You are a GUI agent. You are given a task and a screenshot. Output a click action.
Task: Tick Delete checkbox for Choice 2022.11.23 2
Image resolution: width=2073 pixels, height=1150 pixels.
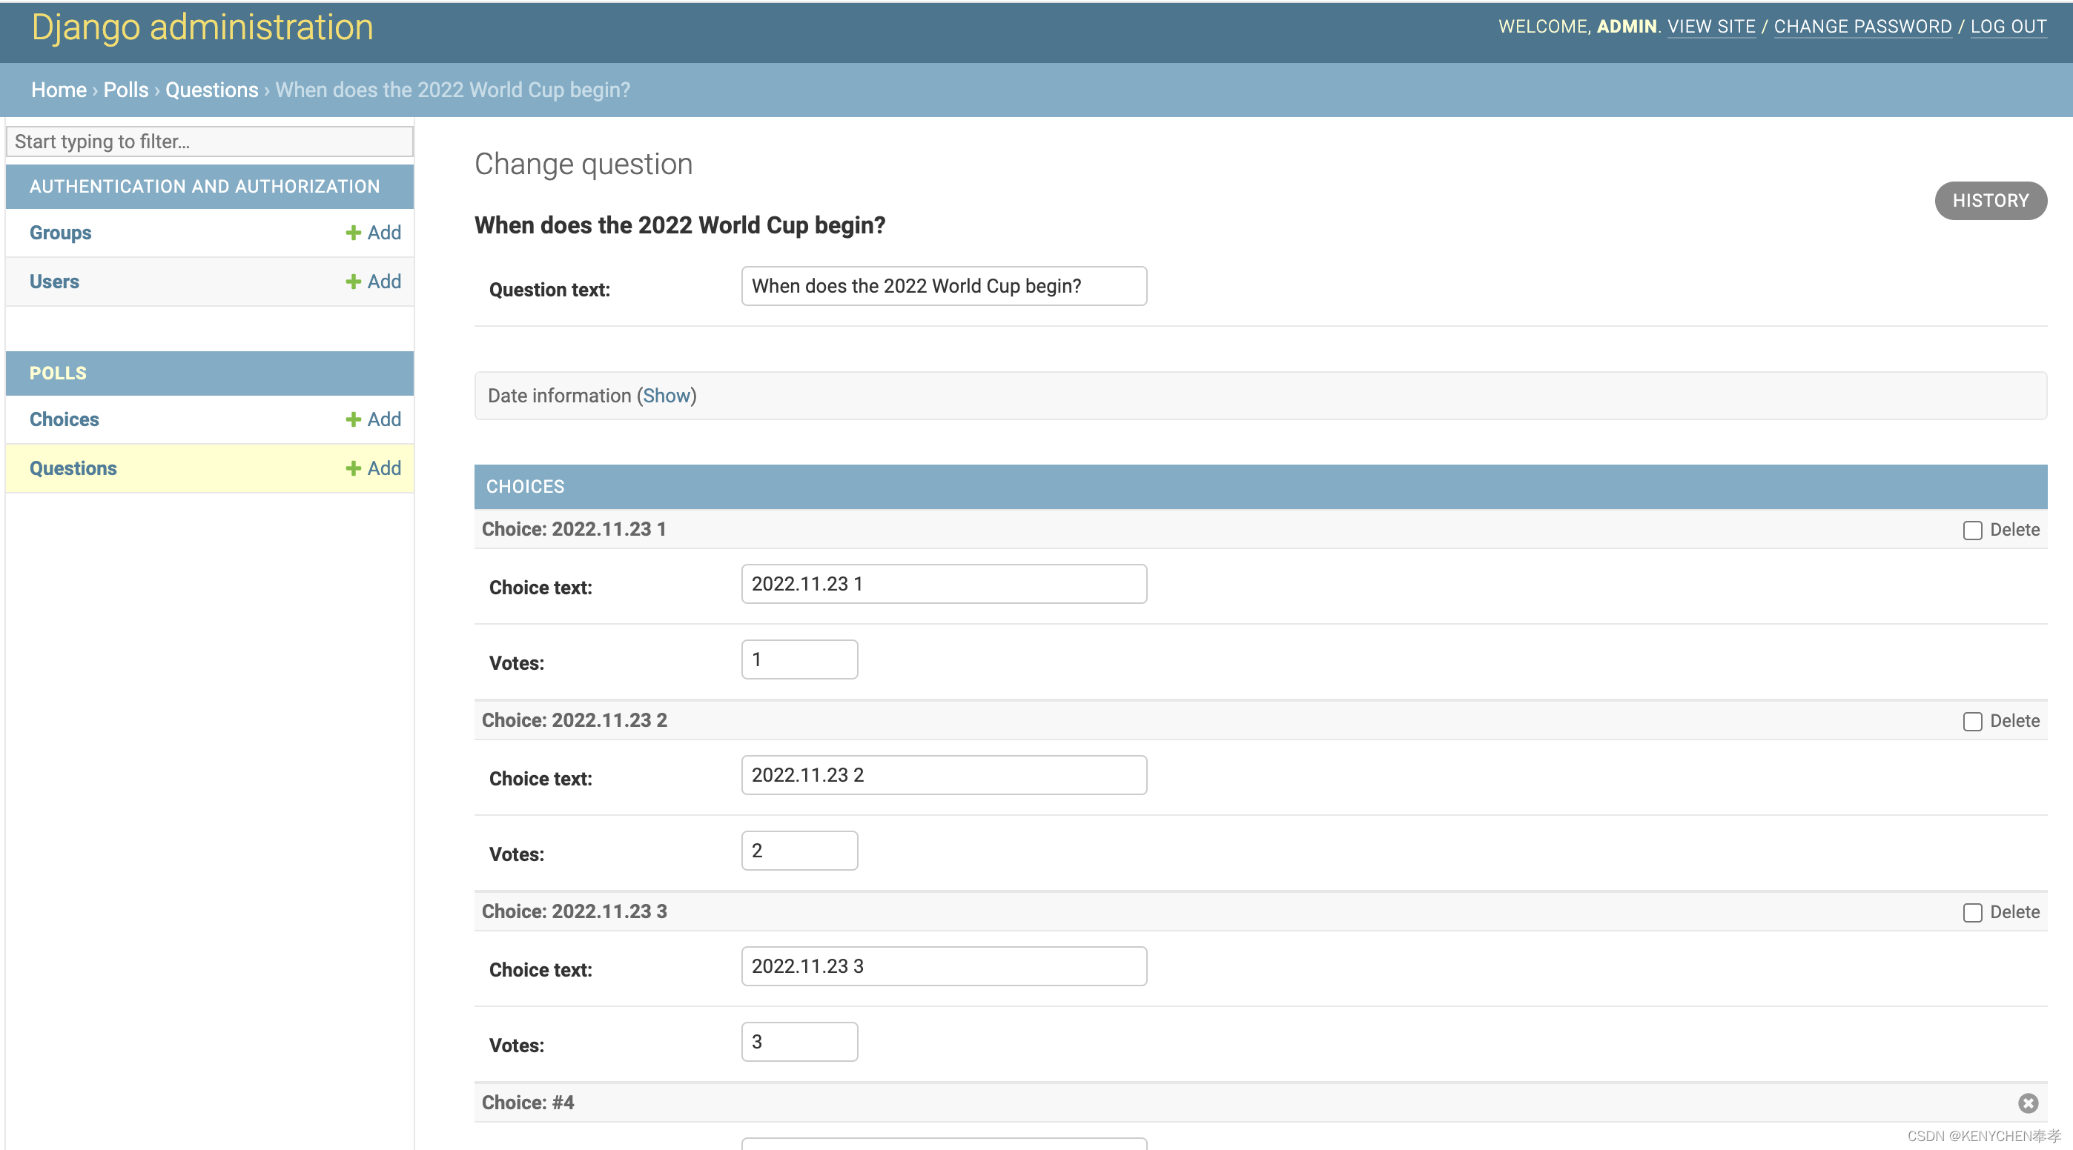point(1971,722)
